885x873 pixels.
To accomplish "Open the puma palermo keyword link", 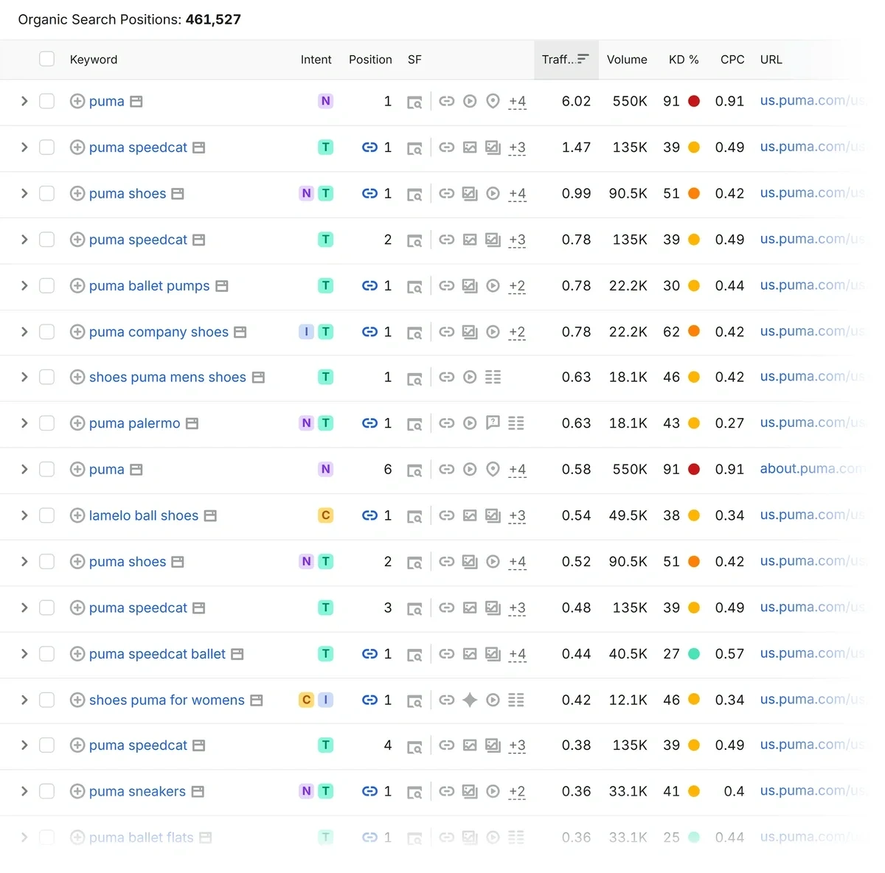I will (x=134, y=423).
